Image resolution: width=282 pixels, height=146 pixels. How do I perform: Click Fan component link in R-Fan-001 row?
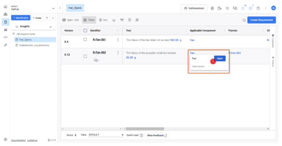[x=192, y=40]
